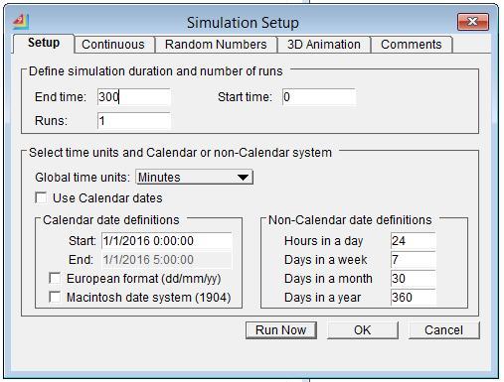Open the Random Numbers tab
Image resolution: width=504 pixels, height=382 pixels.
(216, 45)
